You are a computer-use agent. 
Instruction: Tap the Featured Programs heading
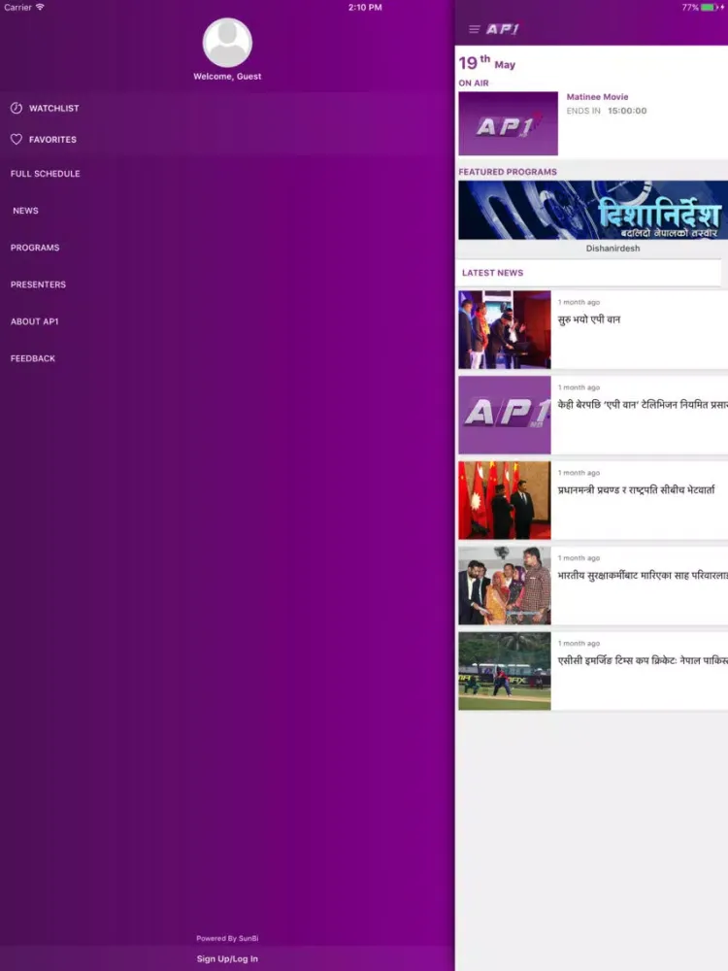(x=508, y=172)
